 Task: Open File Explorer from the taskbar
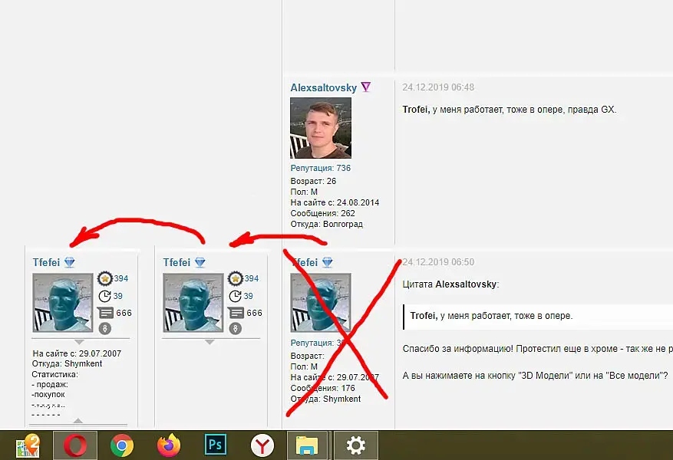(x=307, y=445)
